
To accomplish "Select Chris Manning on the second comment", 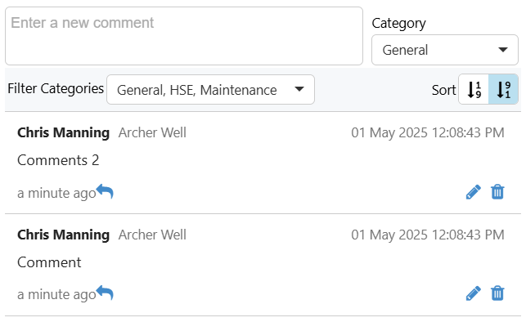I will click(64, 235).
